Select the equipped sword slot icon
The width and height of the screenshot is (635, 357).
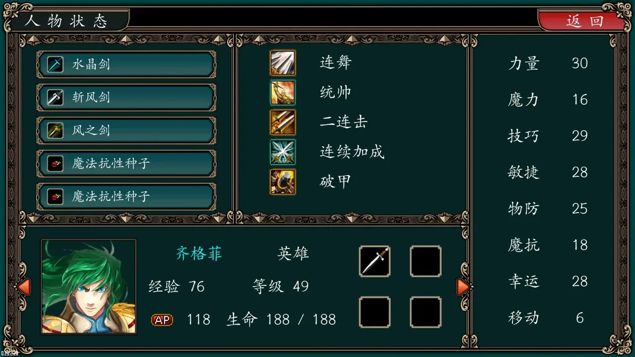tap(375, 261)
